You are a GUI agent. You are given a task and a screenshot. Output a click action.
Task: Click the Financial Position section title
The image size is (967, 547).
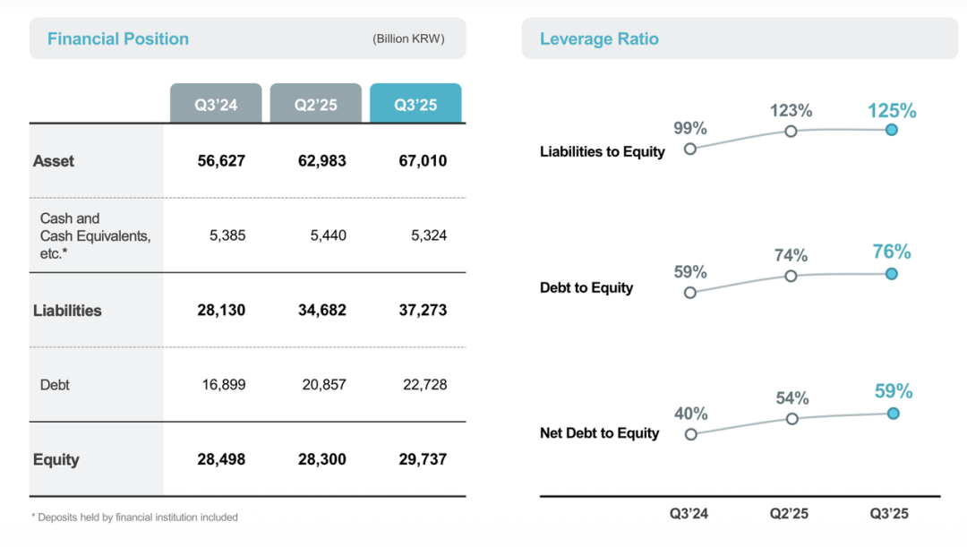point(118,38)
